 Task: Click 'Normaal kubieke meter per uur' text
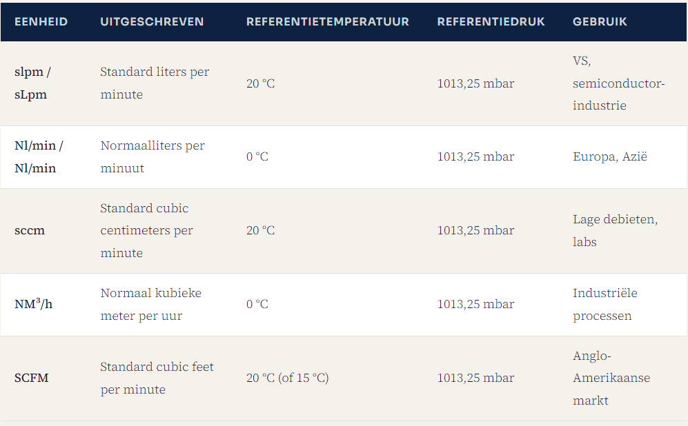150,304
